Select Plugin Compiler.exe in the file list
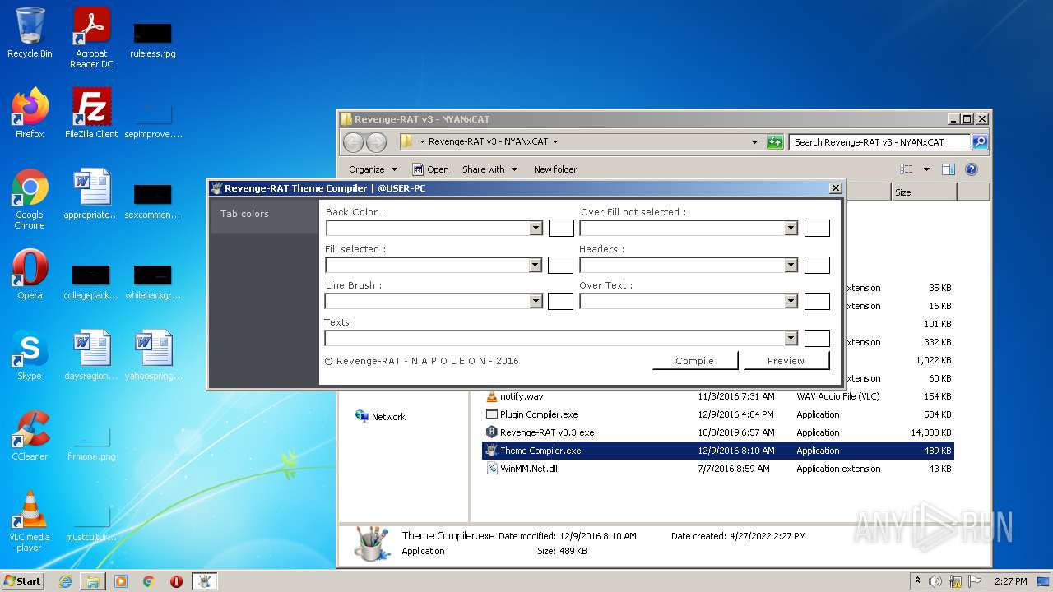Screen dimensions: 1053x592 click(x=720, y=414)
